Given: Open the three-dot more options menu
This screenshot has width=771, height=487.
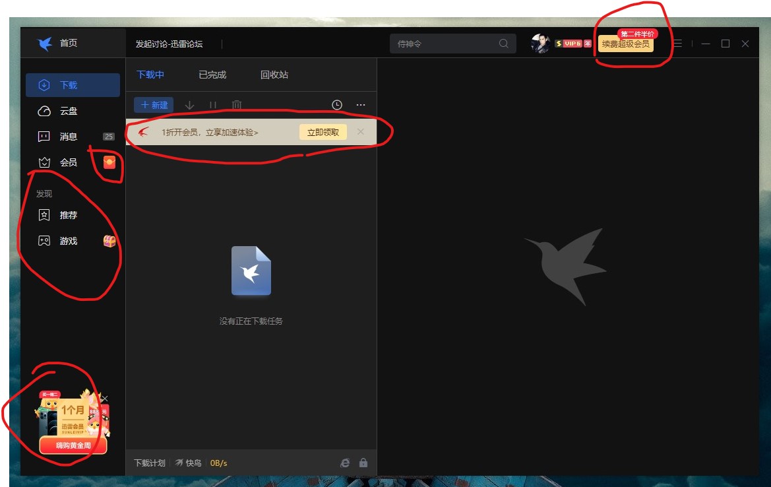Looking at the screenshot, I should pyautogui.click(x=361, y=105).
